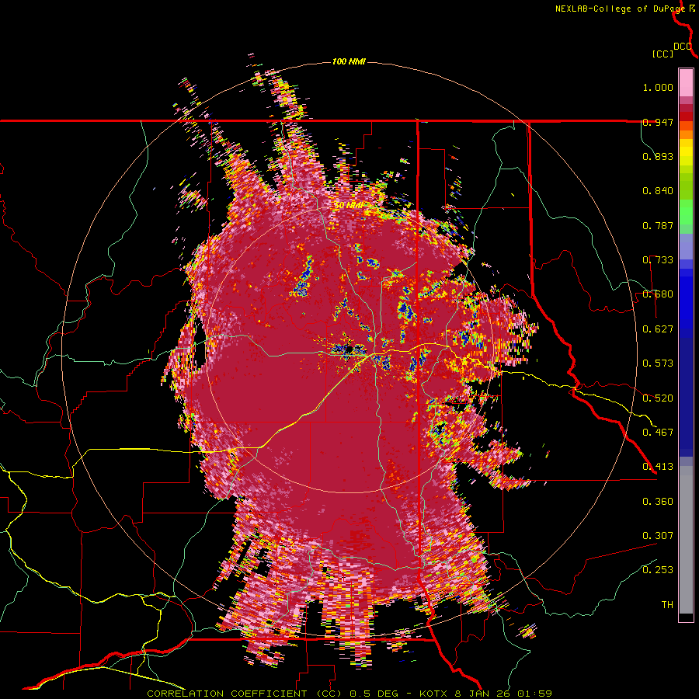699x699 pixels.
Task: Click the 0.520 scale value
Action: click(x=658, y=398)
